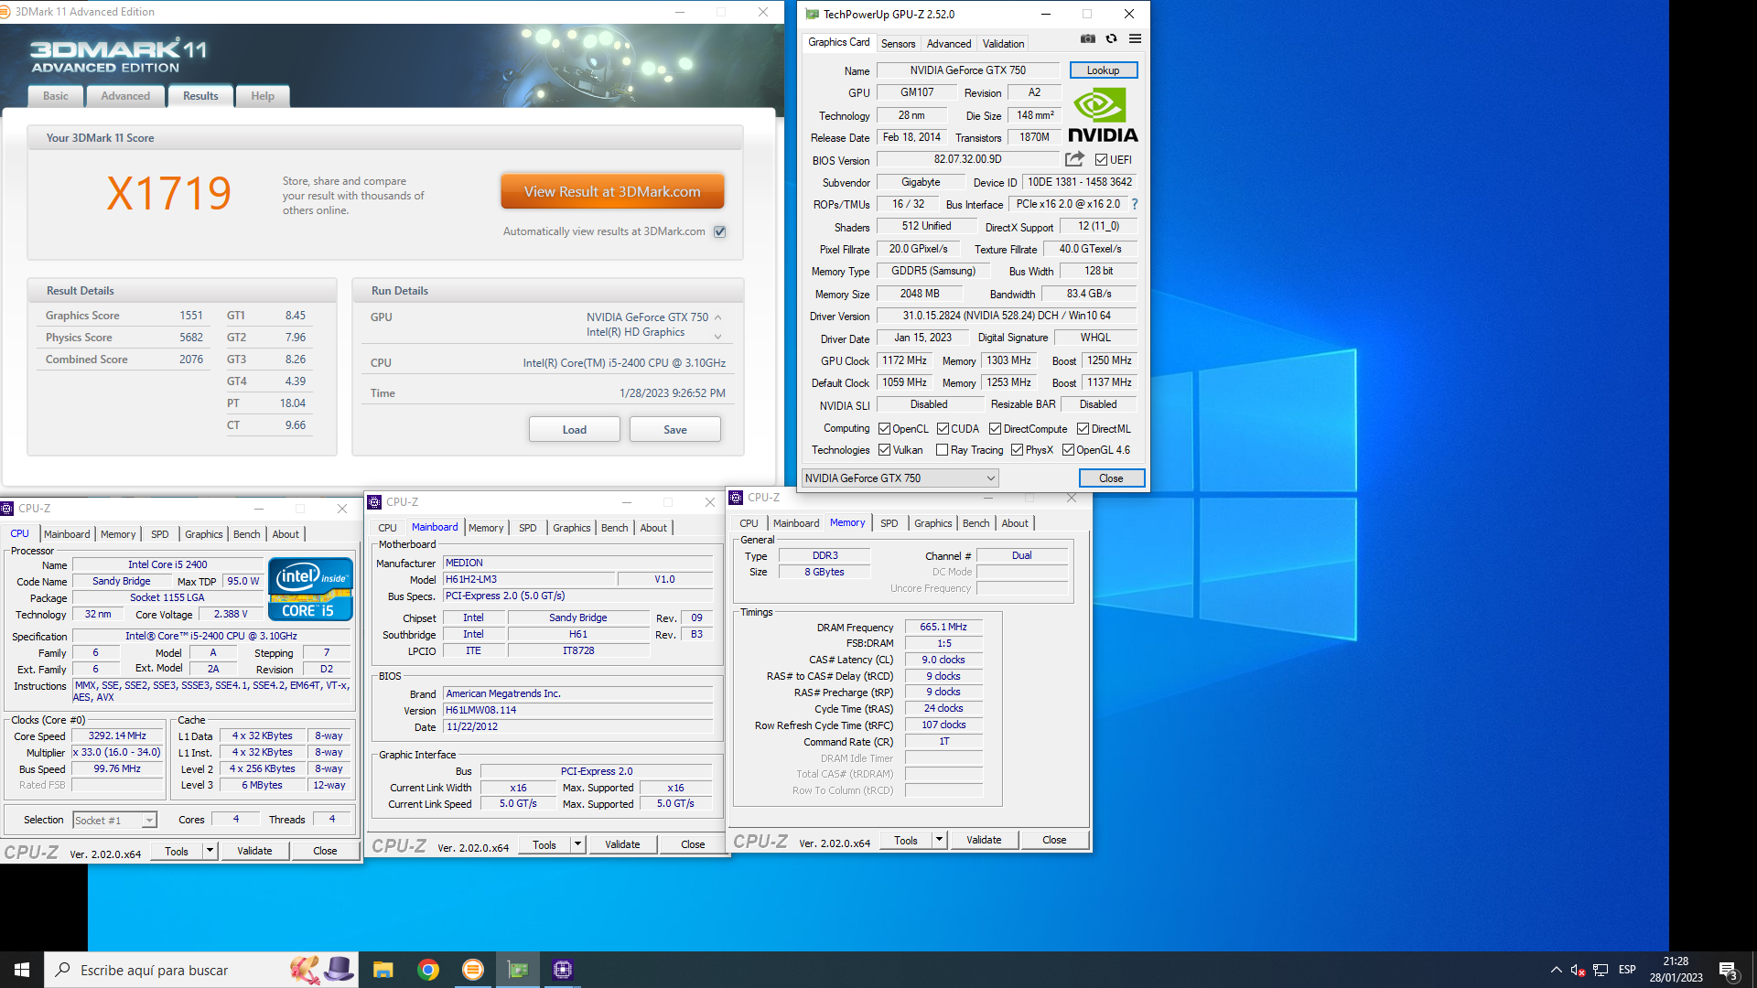
Task: Click ESP language indicator in tray
Action: point(1627,970)
